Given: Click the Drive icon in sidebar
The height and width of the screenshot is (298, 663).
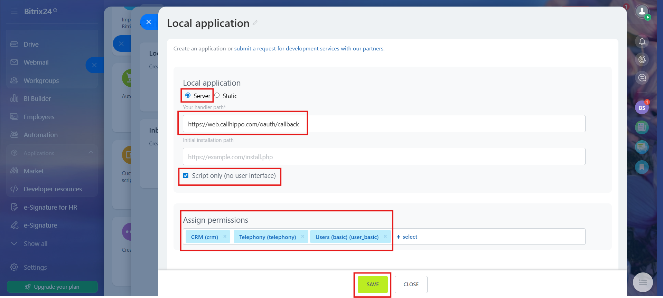Looking at the screenshot, I should click(14, 44).
